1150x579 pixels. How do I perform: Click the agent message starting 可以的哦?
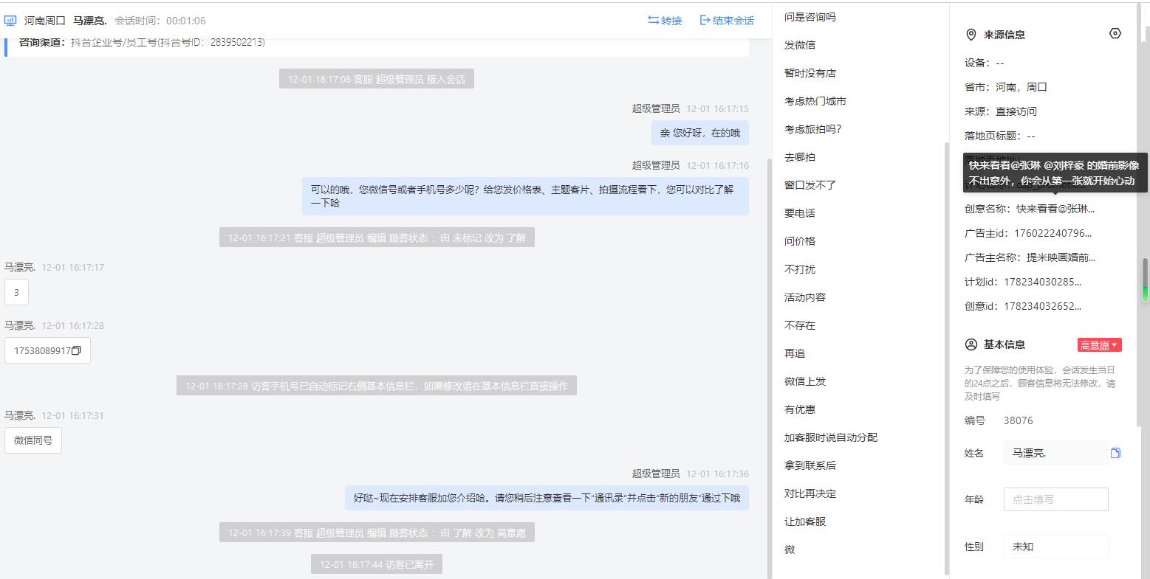(x=525, y=196)
